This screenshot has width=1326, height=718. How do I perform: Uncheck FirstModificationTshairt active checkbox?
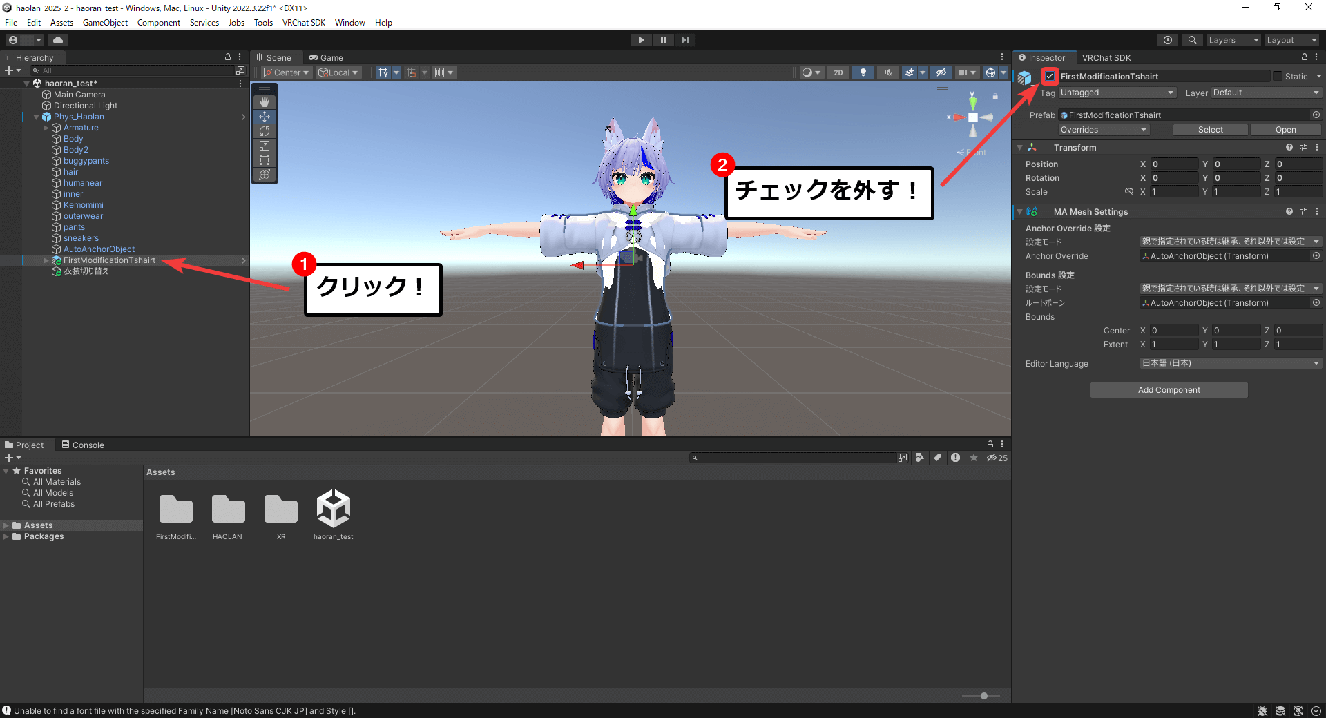click(x=1050, y=76)
